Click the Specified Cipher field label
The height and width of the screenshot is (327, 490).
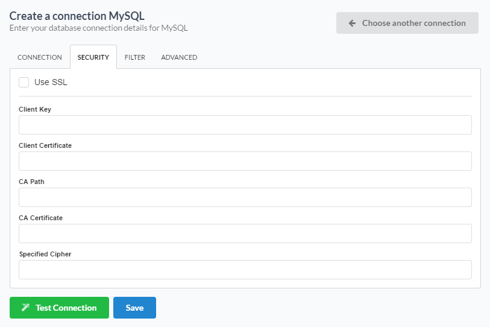point(45,254)
